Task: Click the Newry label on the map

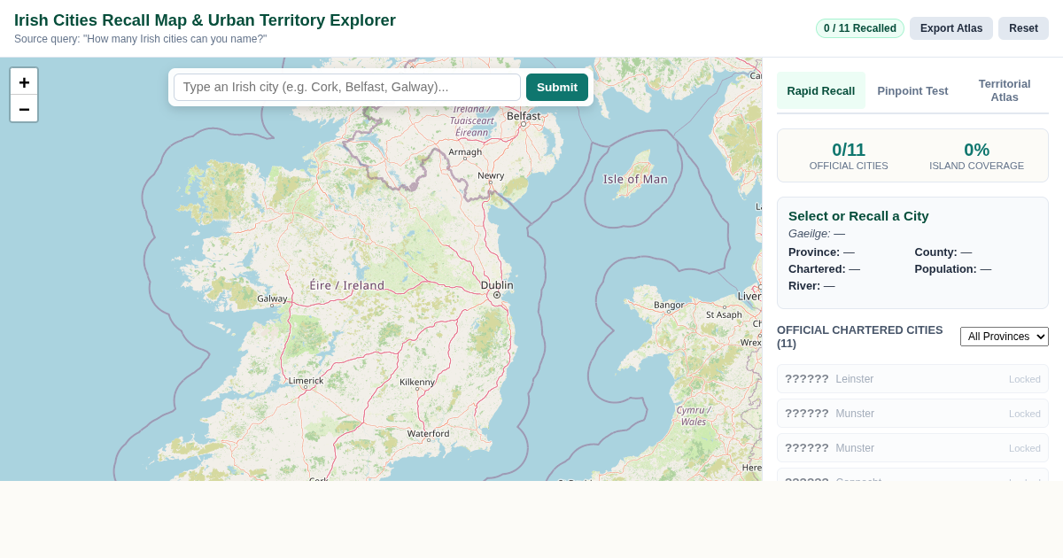Action: (x=491, y=175)
